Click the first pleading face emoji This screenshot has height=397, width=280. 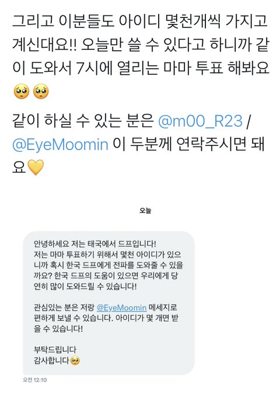click(x=22, y=91)
